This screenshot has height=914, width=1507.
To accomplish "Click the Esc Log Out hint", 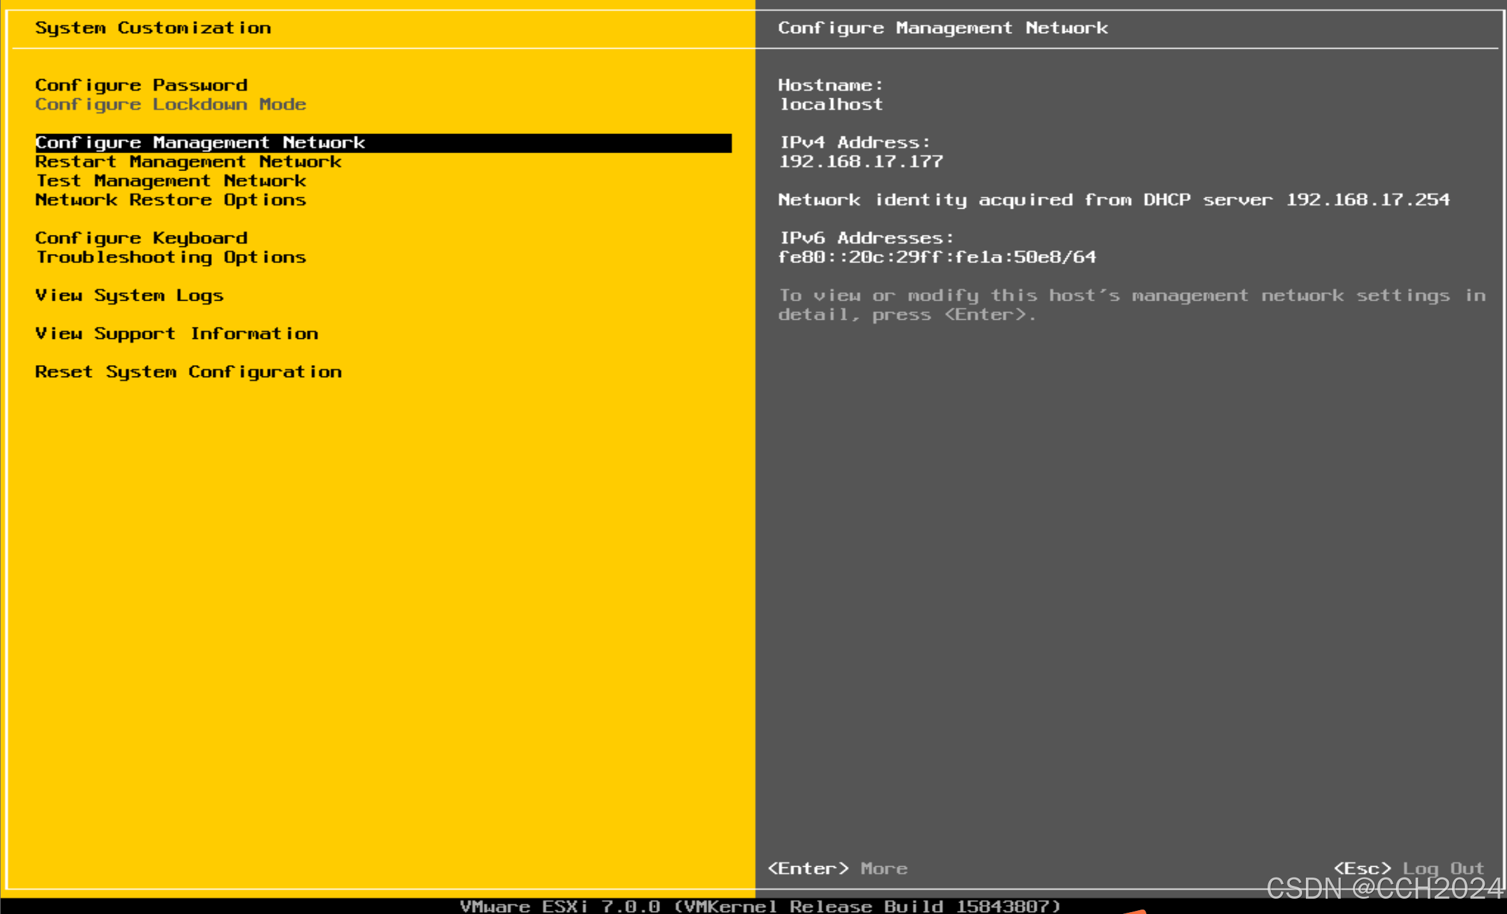I will (1409, 869).
